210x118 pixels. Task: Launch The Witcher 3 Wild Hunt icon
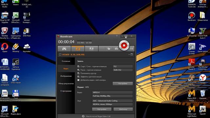pyautogui.click(x=203, y=64)
